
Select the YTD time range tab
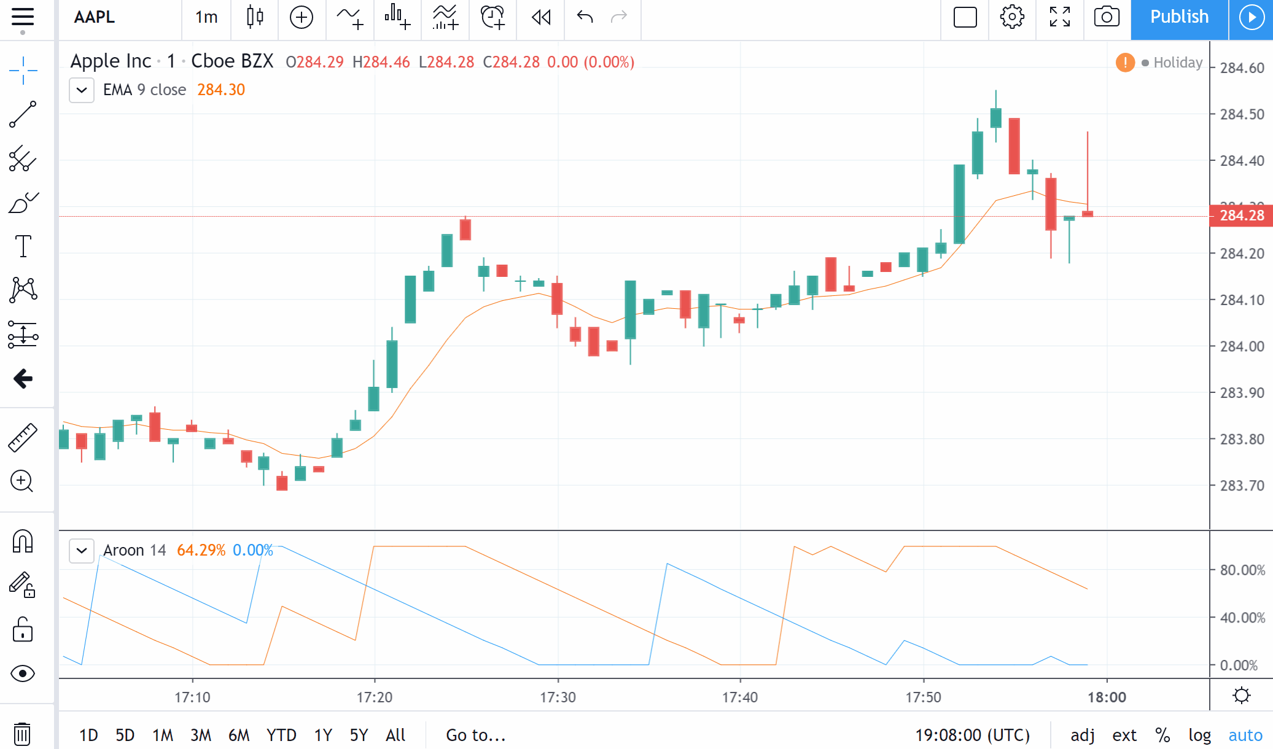[281, 735]
